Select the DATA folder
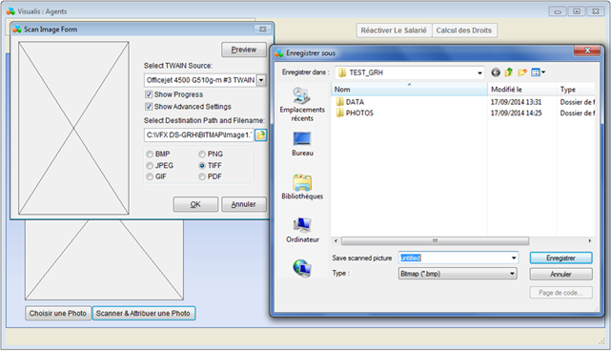The width and height of the screenshot is (611, 351). tap(350, 102)
